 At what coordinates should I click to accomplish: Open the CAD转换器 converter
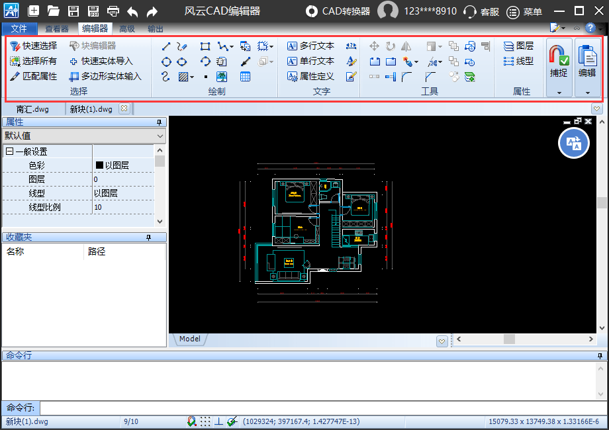pyautogui.click(x=338, y=11)
